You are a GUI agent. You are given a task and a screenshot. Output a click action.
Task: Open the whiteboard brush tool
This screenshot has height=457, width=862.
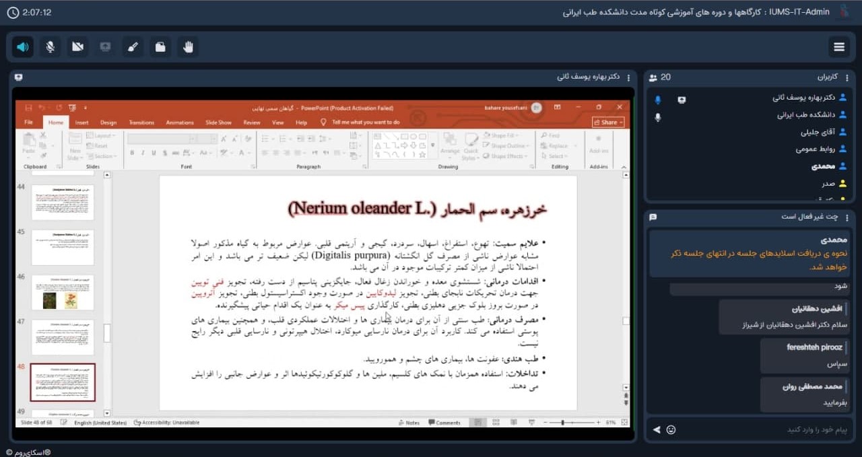[133, 46]
